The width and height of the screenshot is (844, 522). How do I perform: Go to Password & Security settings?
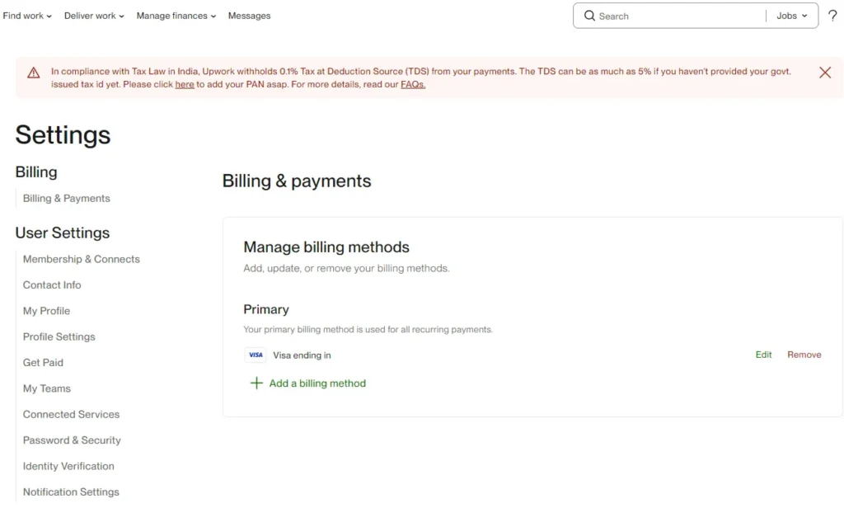coord(72,440)
